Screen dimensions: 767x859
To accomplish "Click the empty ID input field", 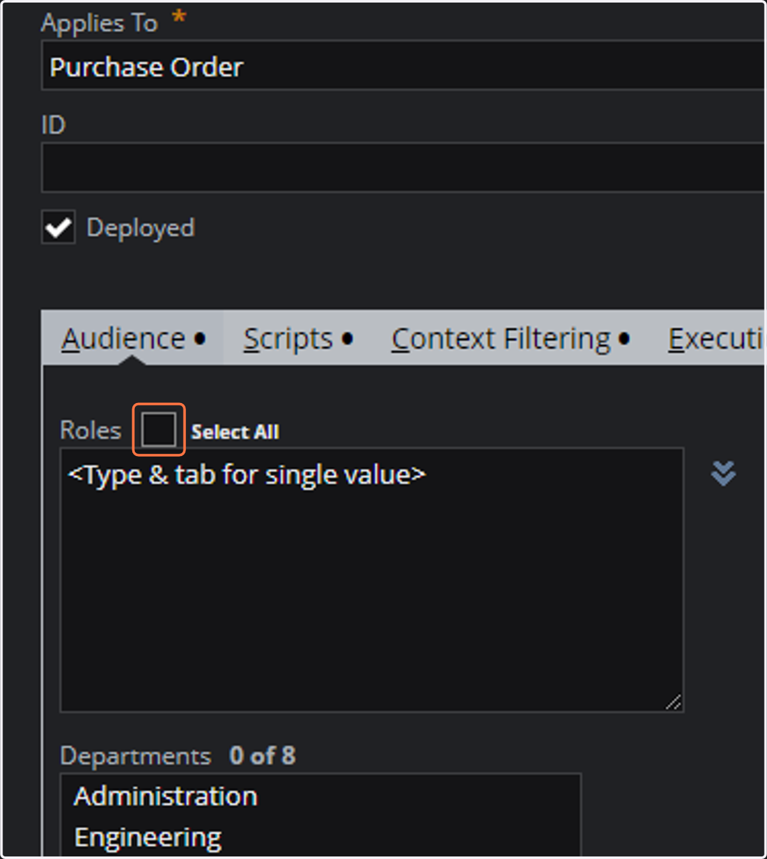I will click(404, 168).
